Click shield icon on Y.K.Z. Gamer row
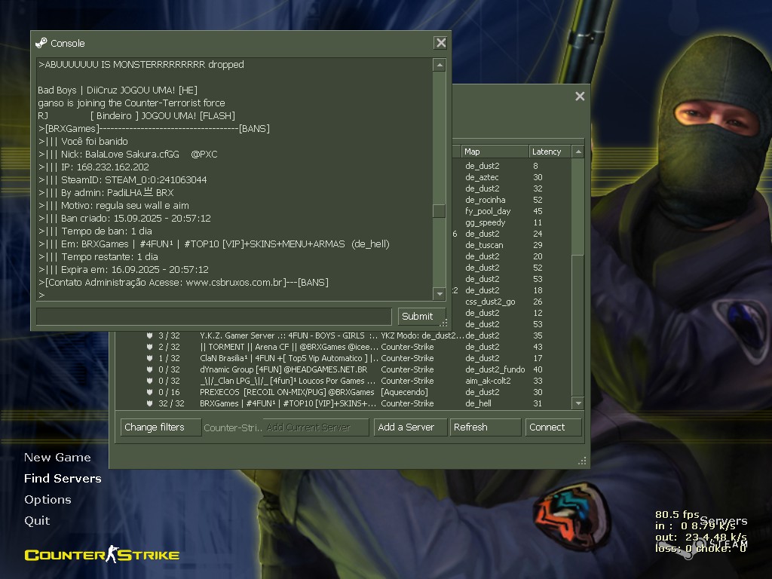 [x=150, y=335]
